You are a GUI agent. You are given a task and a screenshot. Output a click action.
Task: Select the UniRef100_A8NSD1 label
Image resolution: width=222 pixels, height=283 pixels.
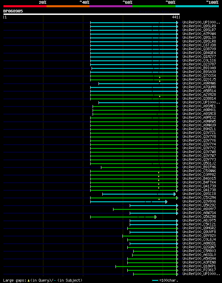pyautogui.click(x=199, y=243)
